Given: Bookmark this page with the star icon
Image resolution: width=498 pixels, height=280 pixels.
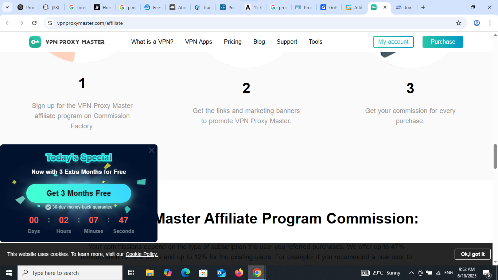Looking at the screenshot, I should click(459, 23).
